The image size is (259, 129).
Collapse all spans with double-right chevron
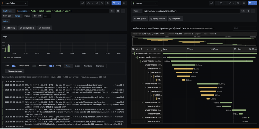click(x=159, y=49)
